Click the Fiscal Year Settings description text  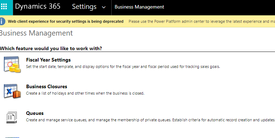pos(123,67)
